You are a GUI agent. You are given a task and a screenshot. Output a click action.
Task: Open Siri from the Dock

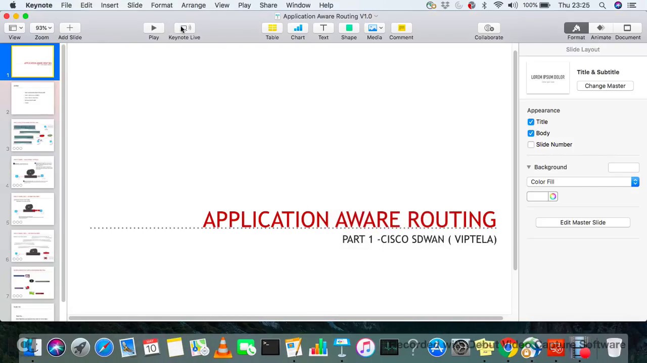pos(56,347)
